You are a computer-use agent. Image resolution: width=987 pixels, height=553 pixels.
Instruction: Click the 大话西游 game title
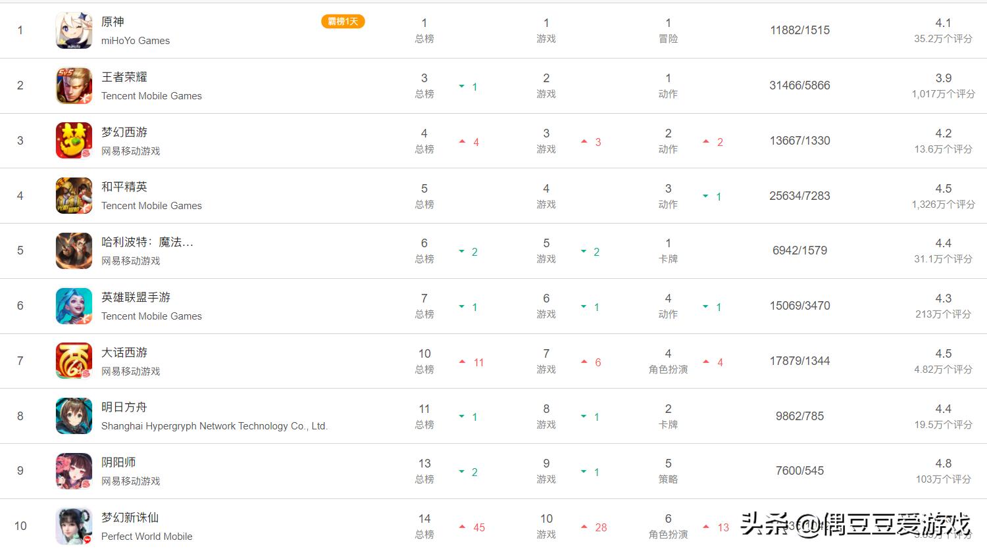click(124, 352)
